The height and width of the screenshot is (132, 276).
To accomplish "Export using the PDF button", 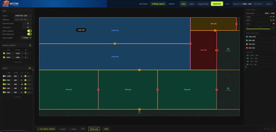I will [x=106, y=129].
